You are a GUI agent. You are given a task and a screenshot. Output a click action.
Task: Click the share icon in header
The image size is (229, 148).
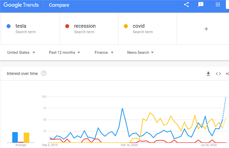(x=186, y=5)
